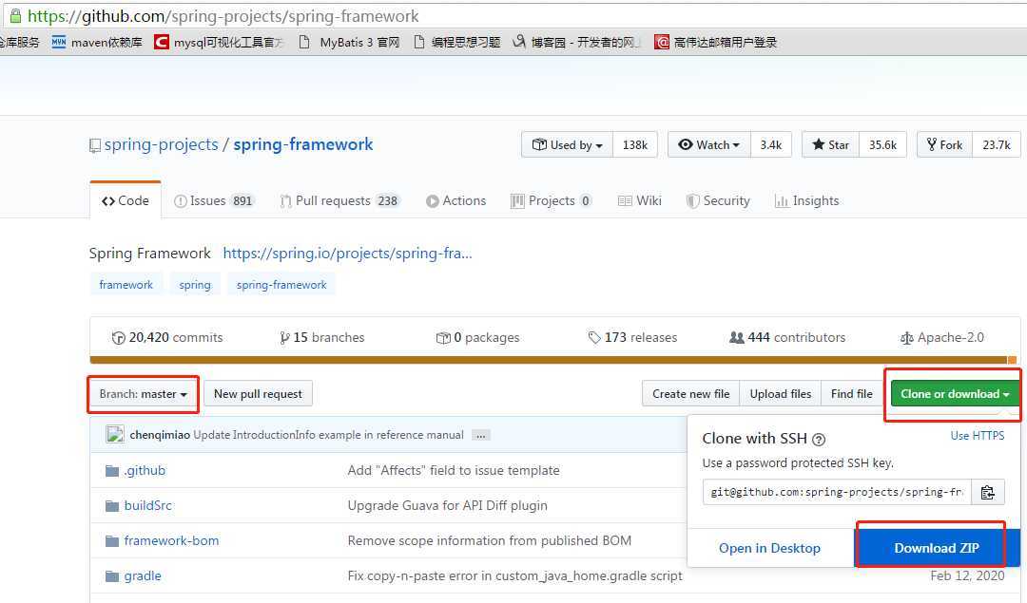Screen dimensions: 1027x603
Task: Open the MyBatis 3 官网 bookmark
Action: [349, 42]
